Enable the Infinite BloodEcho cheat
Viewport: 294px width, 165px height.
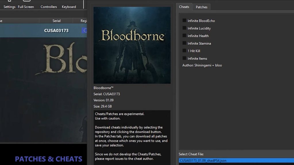click(184, 21)
